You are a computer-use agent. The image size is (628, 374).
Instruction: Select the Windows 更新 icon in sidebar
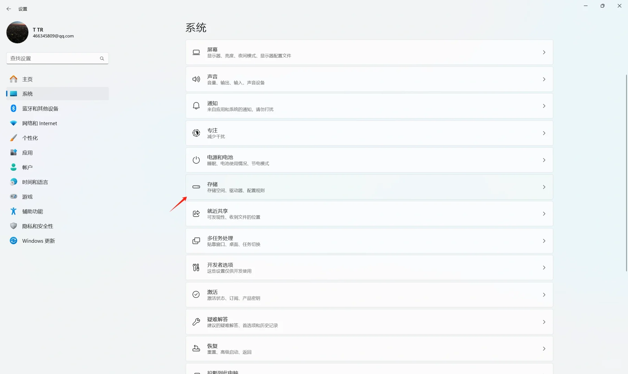tap(13, 240)
